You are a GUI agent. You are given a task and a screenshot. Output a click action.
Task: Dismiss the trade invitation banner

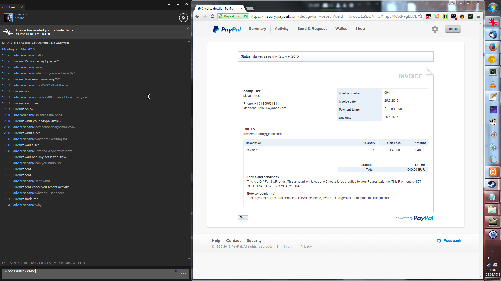pos(187,28)
